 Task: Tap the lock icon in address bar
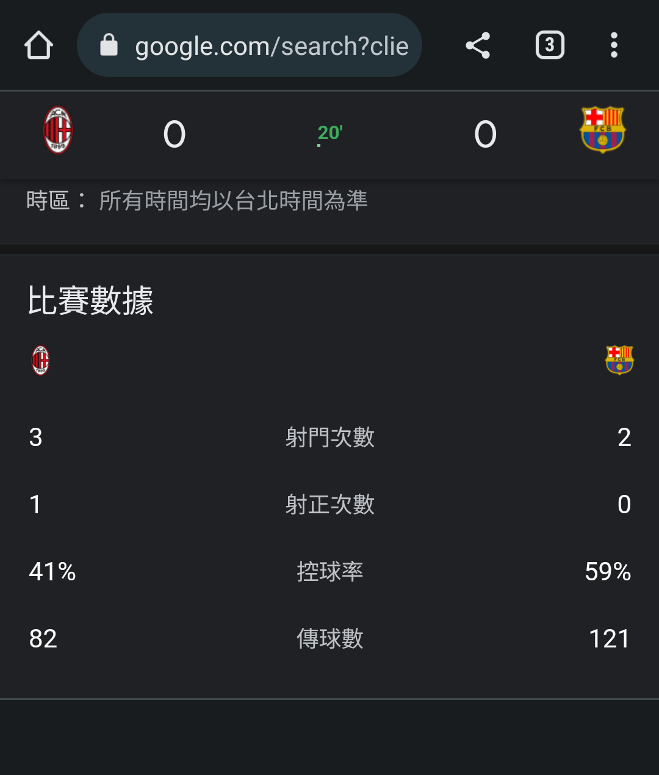109,45
